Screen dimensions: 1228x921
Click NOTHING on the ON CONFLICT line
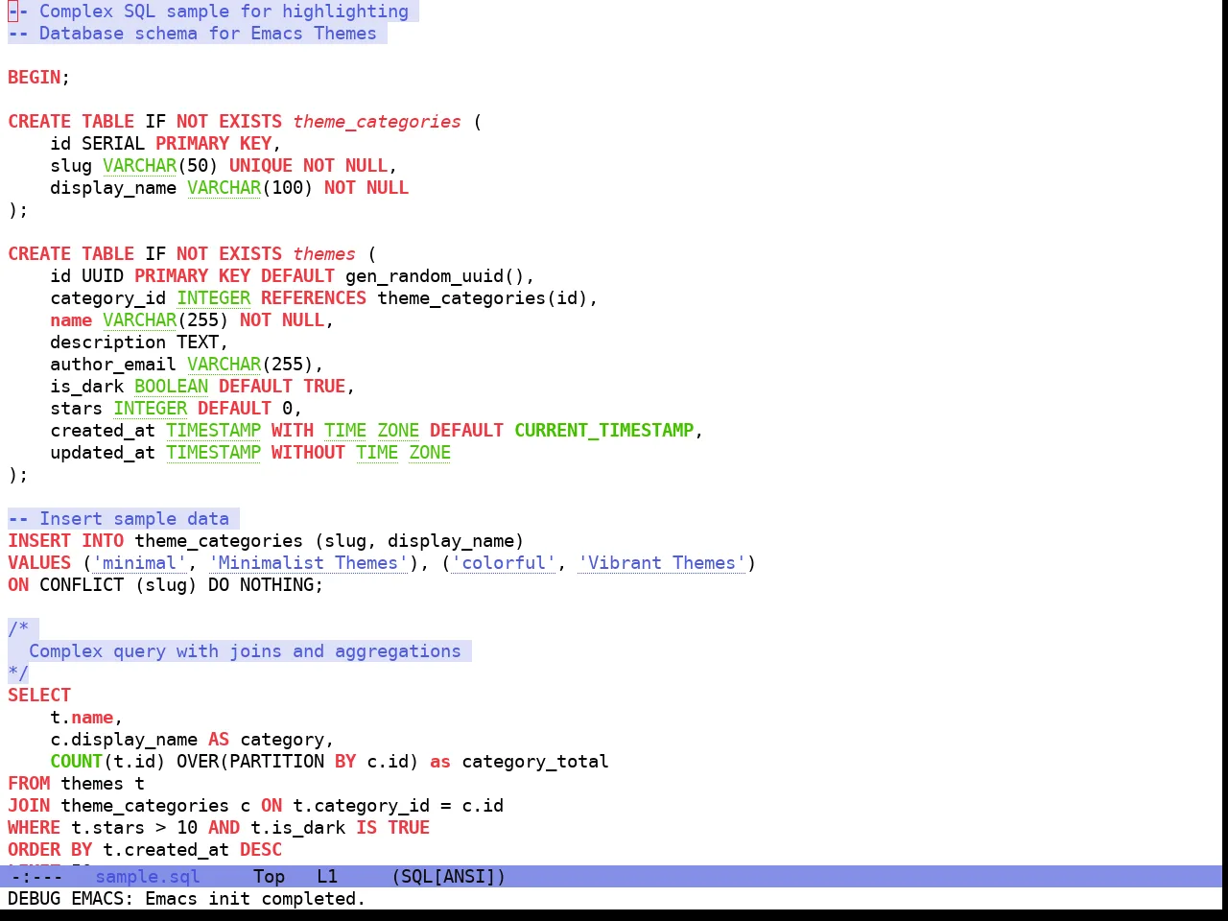[276, 585]
